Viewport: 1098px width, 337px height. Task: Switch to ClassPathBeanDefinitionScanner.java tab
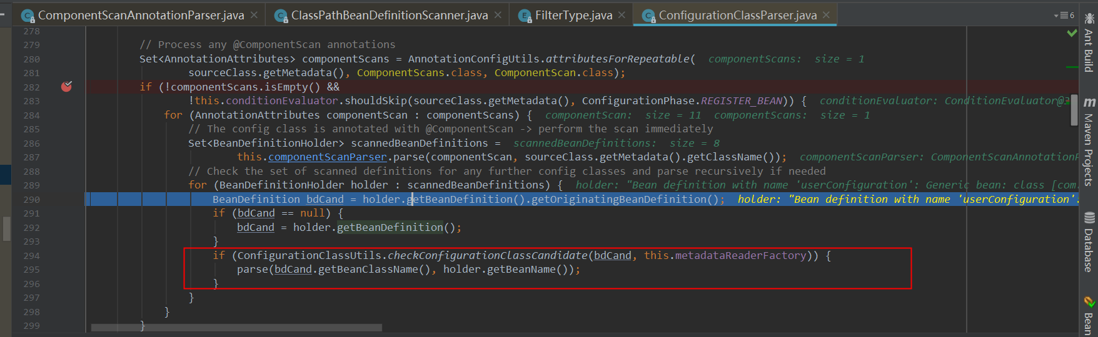pos(390,15)
